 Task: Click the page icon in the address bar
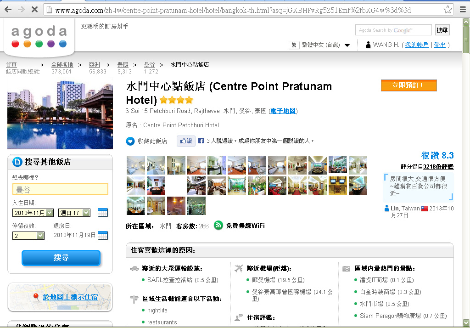[49, 10]
